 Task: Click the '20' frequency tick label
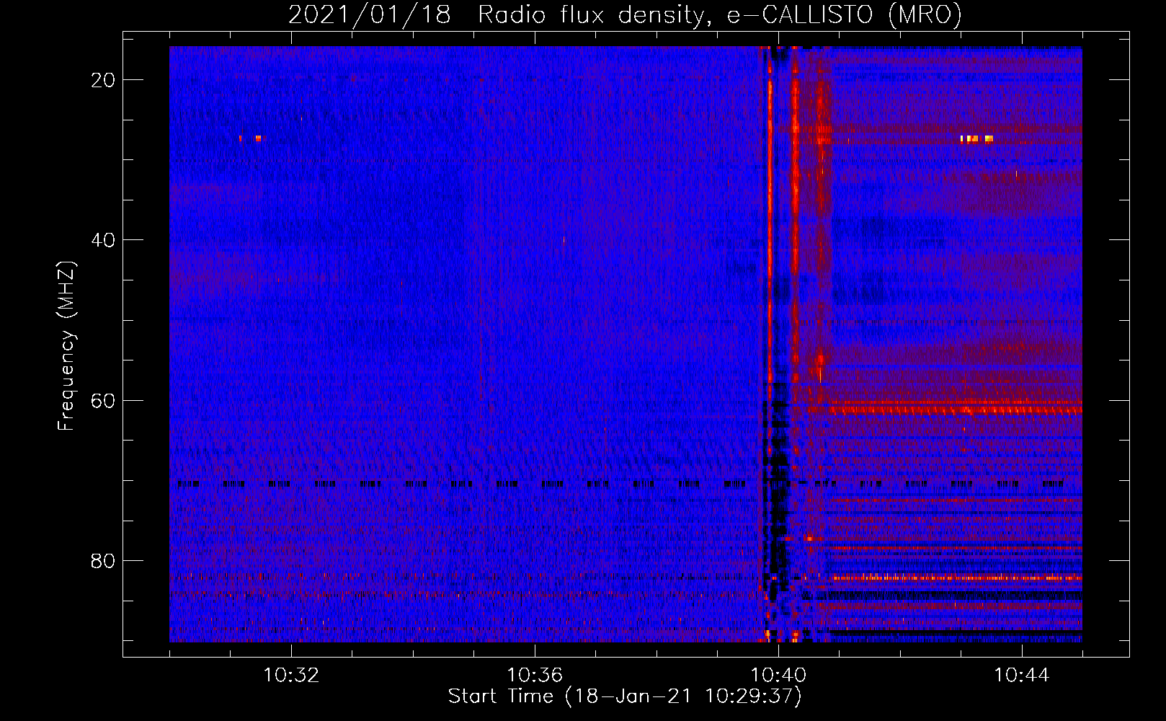(x=103, y=80)
